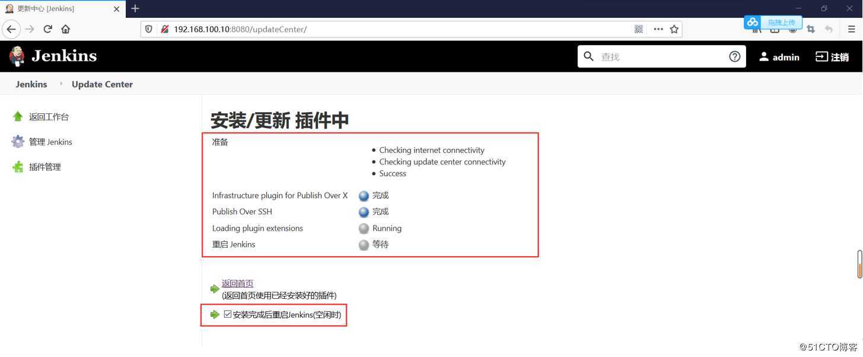Click 'Success' list item text
Viewport: 863px width, 357px height.
tap(393, 174)
